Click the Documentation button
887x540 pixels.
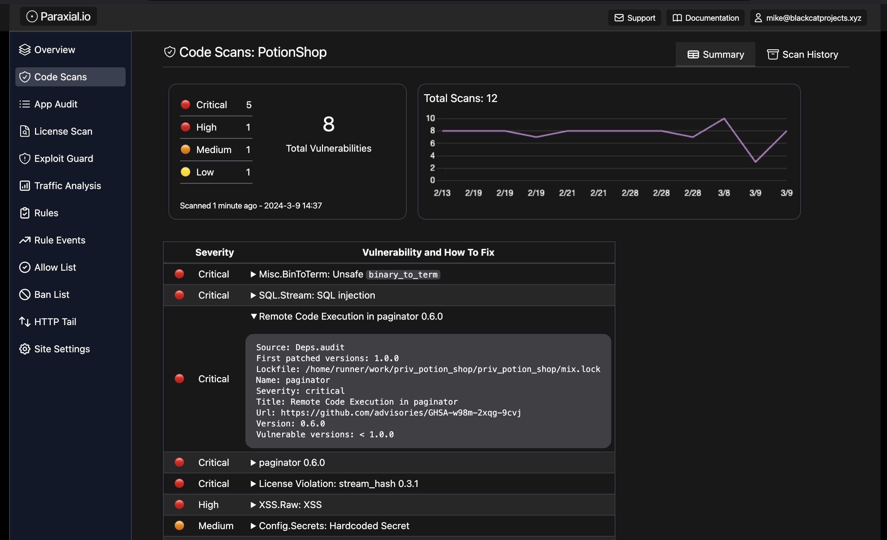click(x=705, y=18)
